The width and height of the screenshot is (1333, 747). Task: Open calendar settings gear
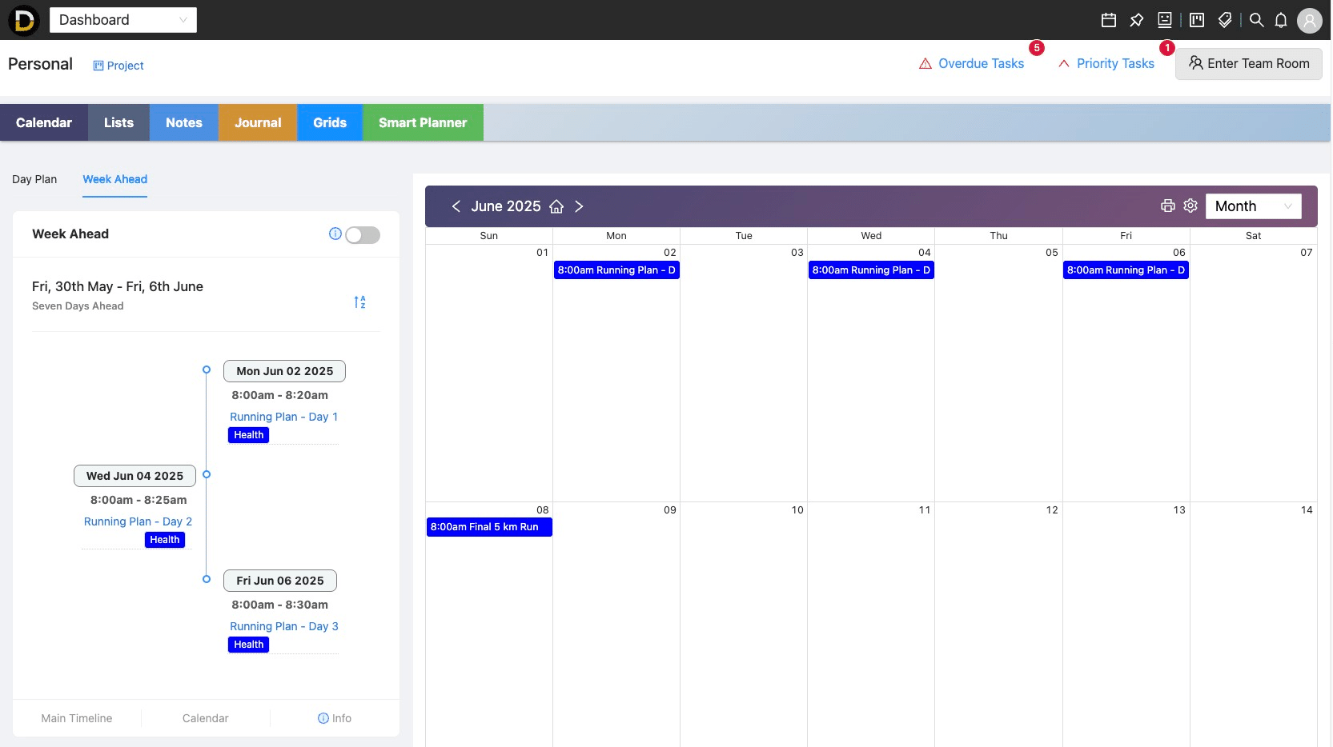(1190, 206)
